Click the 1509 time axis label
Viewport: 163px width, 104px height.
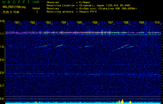[x=141, y=22]
